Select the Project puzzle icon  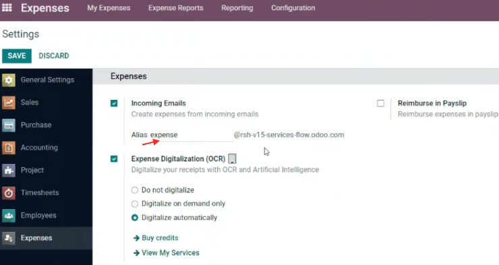click(9, 170)
